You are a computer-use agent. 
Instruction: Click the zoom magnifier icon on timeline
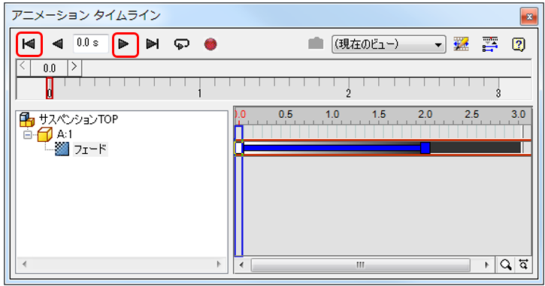(x=506, y=265)
